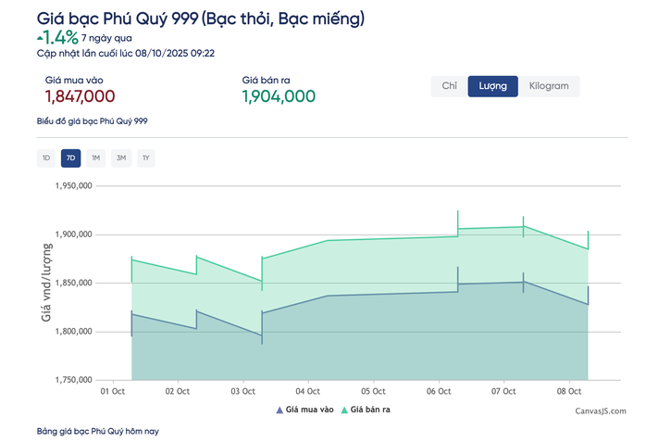646x442 pixels.
Task: Open the CanvasJS.com credit link
Action: coord(600,410)
